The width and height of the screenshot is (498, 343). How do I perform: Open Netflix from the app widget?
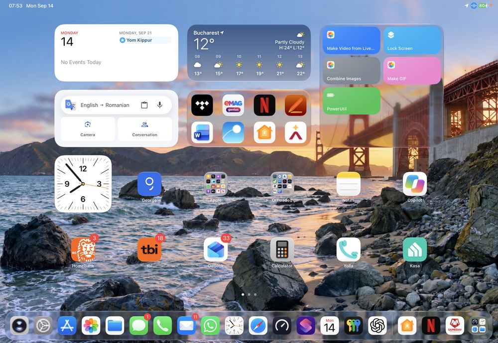point(264,105)
